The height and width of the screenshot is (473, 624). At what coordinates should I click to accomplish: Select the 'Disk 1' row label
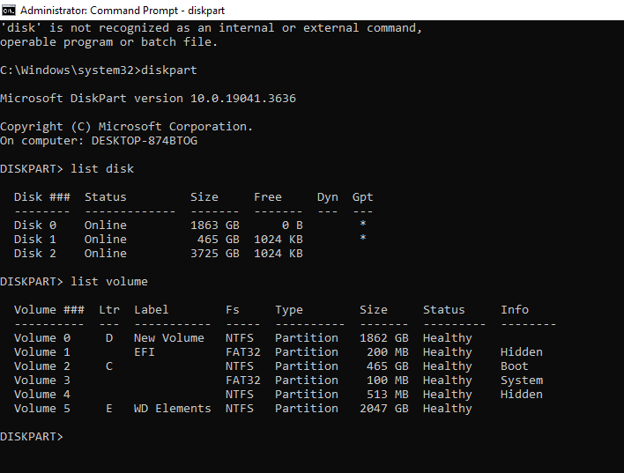35,239
